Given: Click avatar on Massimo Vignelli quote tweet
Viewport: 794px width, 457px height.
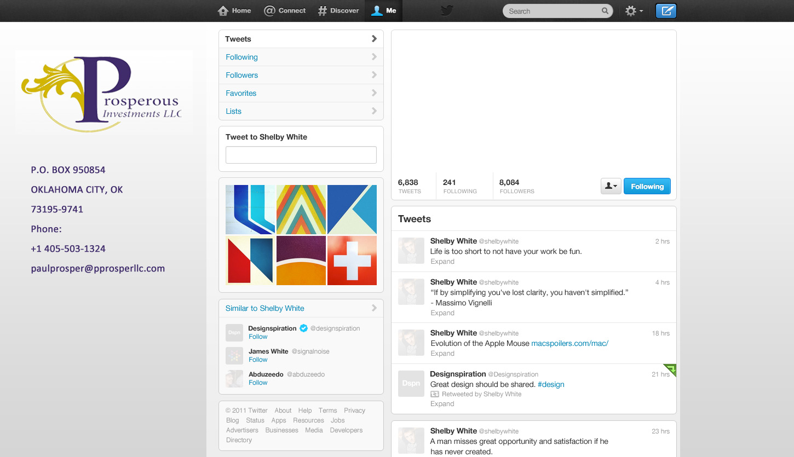Looking at the screenshot, I should tap(411, 292).
